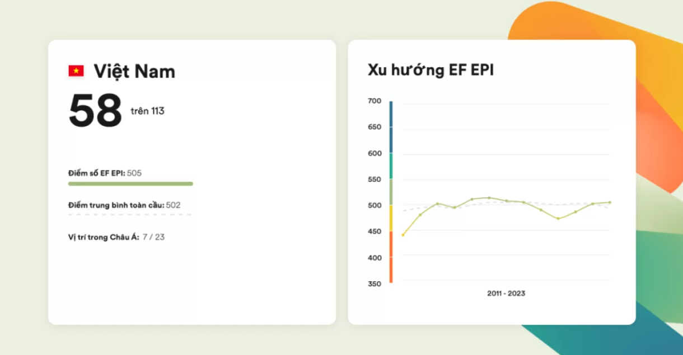
Task: Click the dashed global average line under 502
Action: tap(130, 215)
